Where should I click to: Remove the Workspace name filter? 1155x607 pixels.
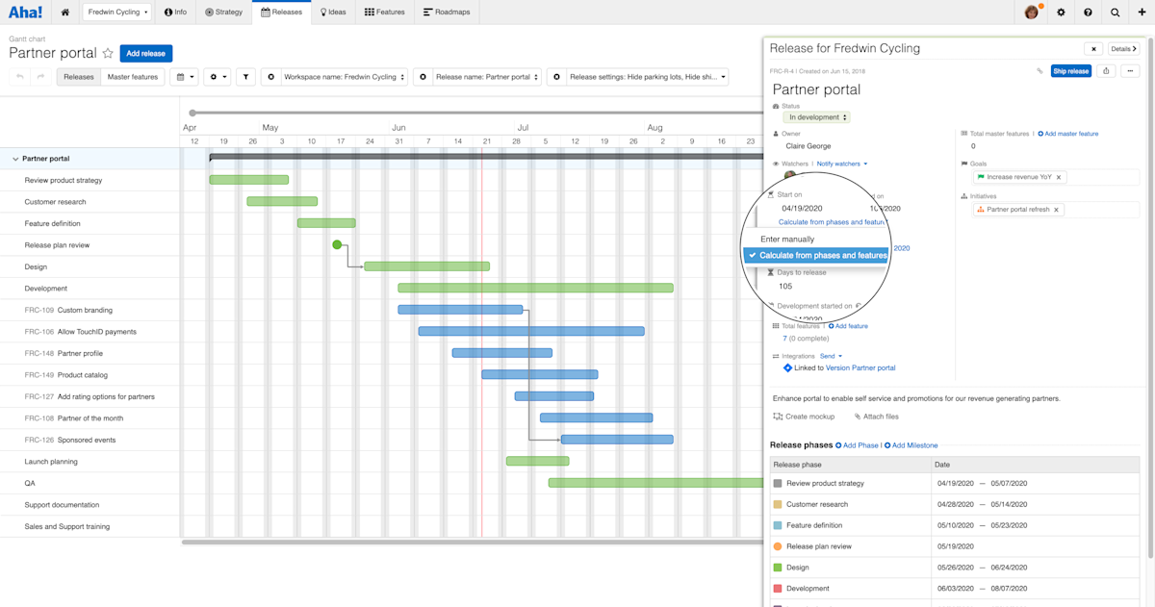pyautogui.click(x=270, y=77)
